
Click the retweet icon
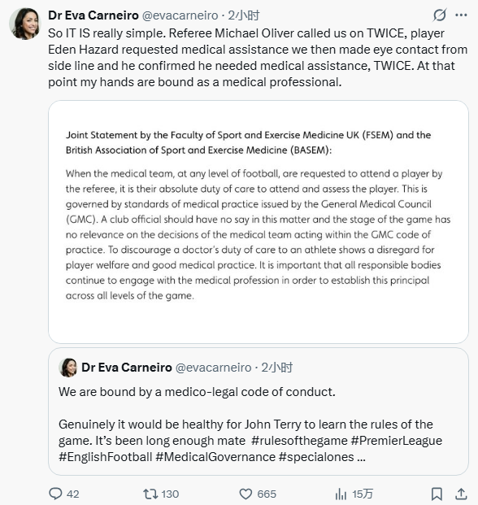pos(150,494)
